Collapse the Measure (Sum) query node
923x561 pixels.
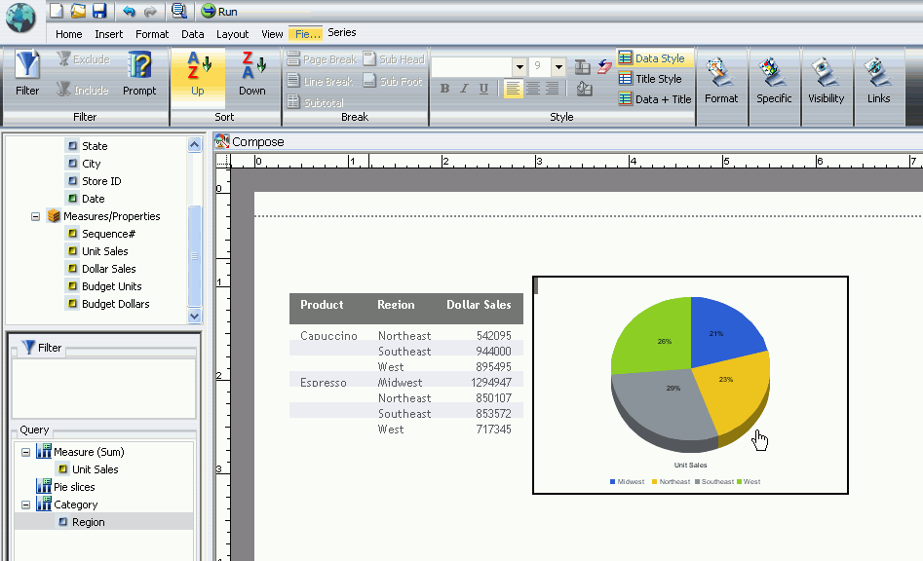(26, 452)
